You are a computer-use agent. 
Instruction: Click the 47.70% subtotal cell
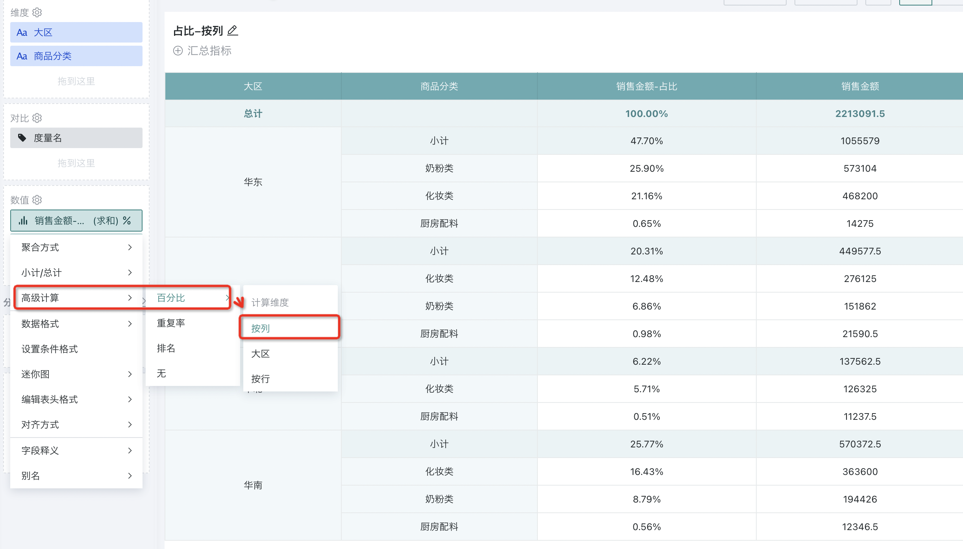pyautogui.click(x=647, y=141)
